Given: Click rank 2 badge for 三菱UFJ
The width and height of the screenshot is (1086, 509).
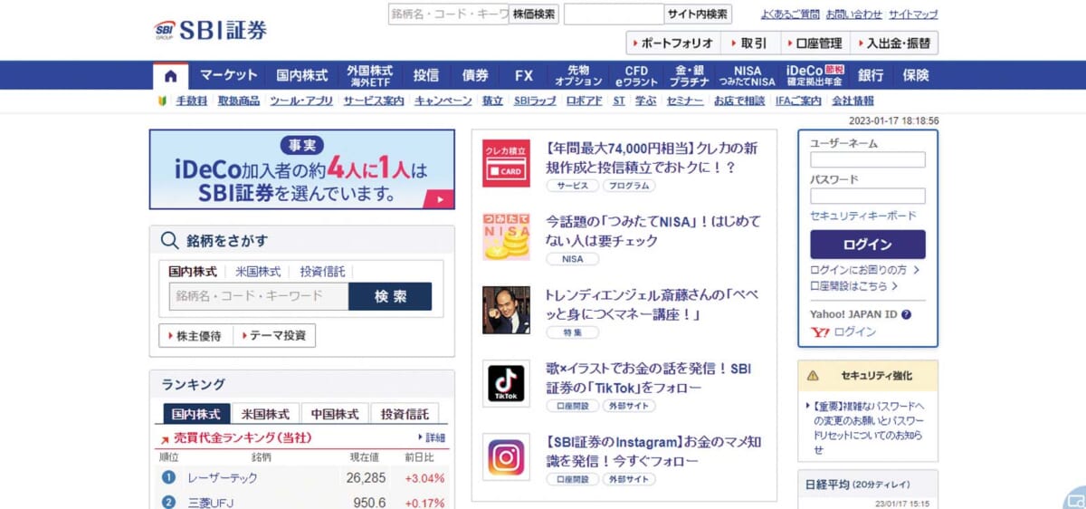Looking at the screenshot, I should (168, 503).
